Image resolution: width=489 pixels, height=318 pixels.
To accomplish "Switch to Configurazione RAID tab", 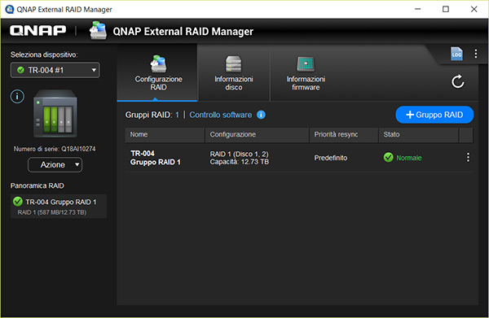I will (x=158, y=74).
